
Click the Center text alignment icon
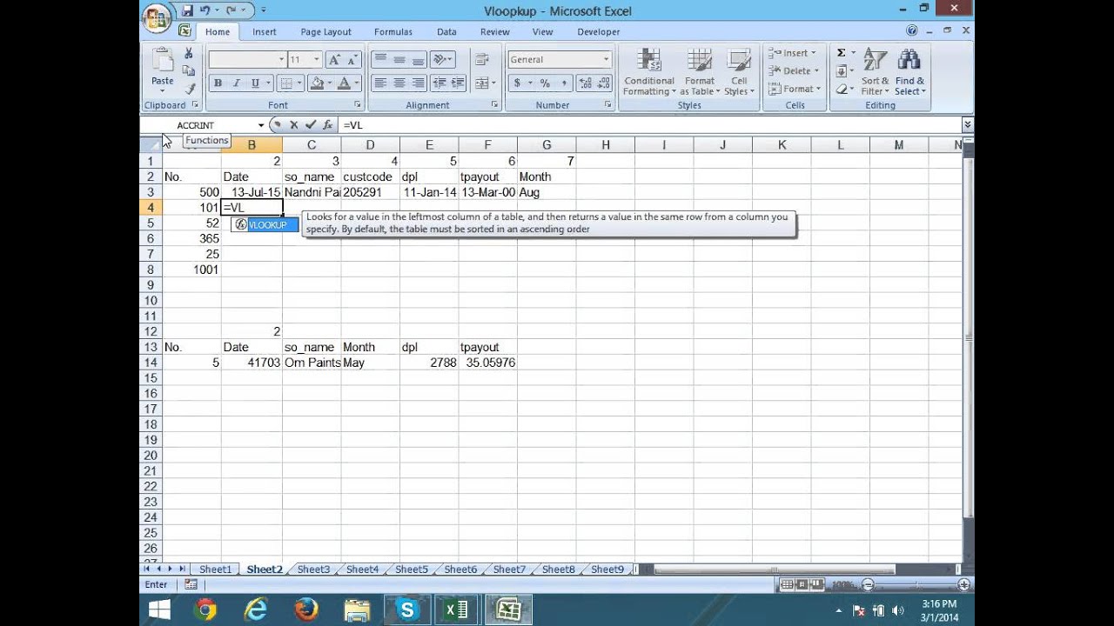(x=399, y=83)
